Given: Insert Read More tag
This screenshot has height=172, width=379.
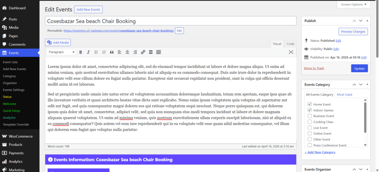Looking at the screenshot, I should [151, 52].
